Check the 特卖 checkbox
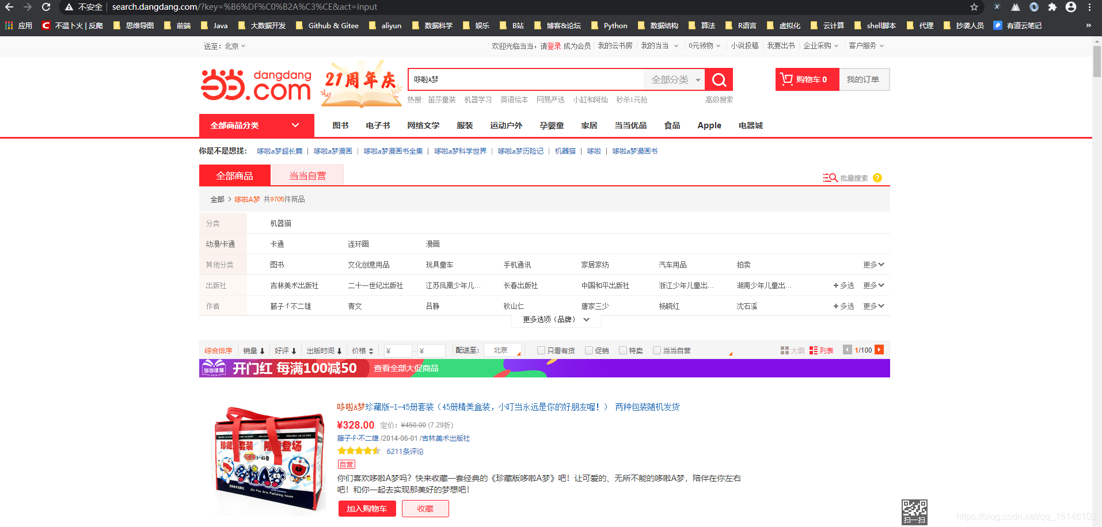Viewport: 1102px width, 527px height. 623,350
